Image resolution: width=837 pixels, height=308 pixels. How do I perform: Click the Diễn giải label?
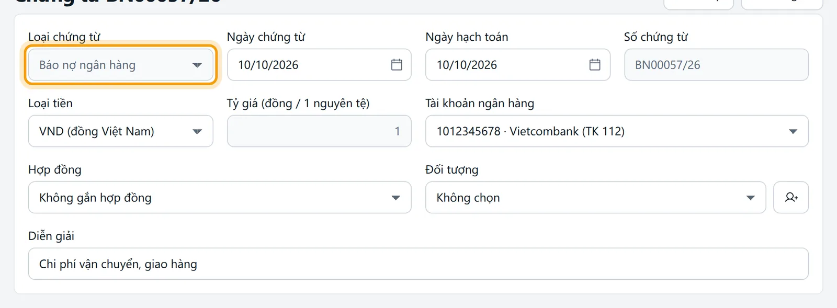51,236
